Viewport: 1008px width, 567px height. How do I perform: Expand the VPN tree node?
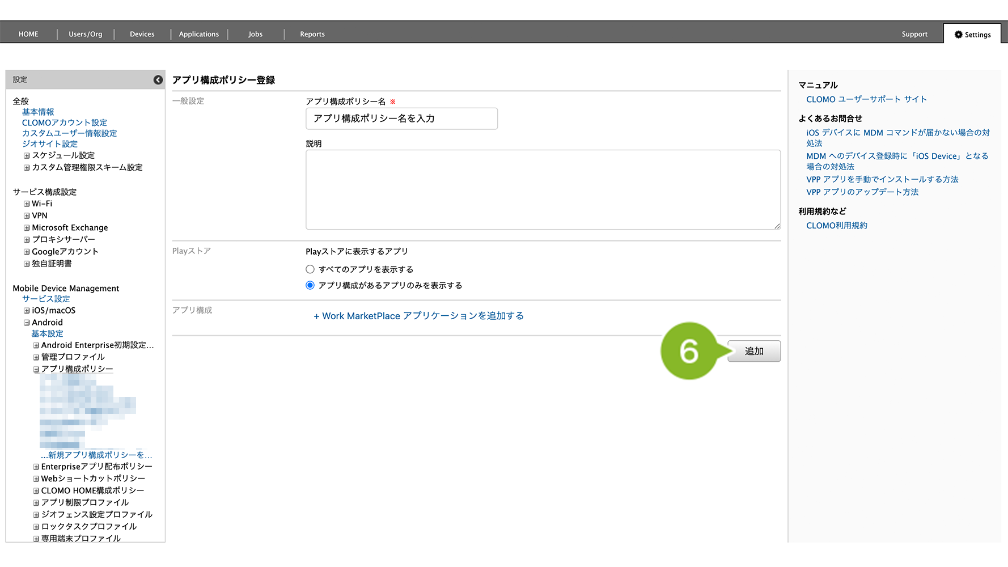(27, 216)
